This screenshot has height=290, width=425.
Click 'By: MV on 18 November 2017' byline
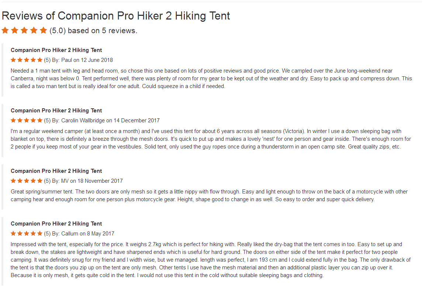point(87,181)
